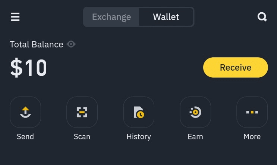Switch to the Exchange tab

point(111,17)
